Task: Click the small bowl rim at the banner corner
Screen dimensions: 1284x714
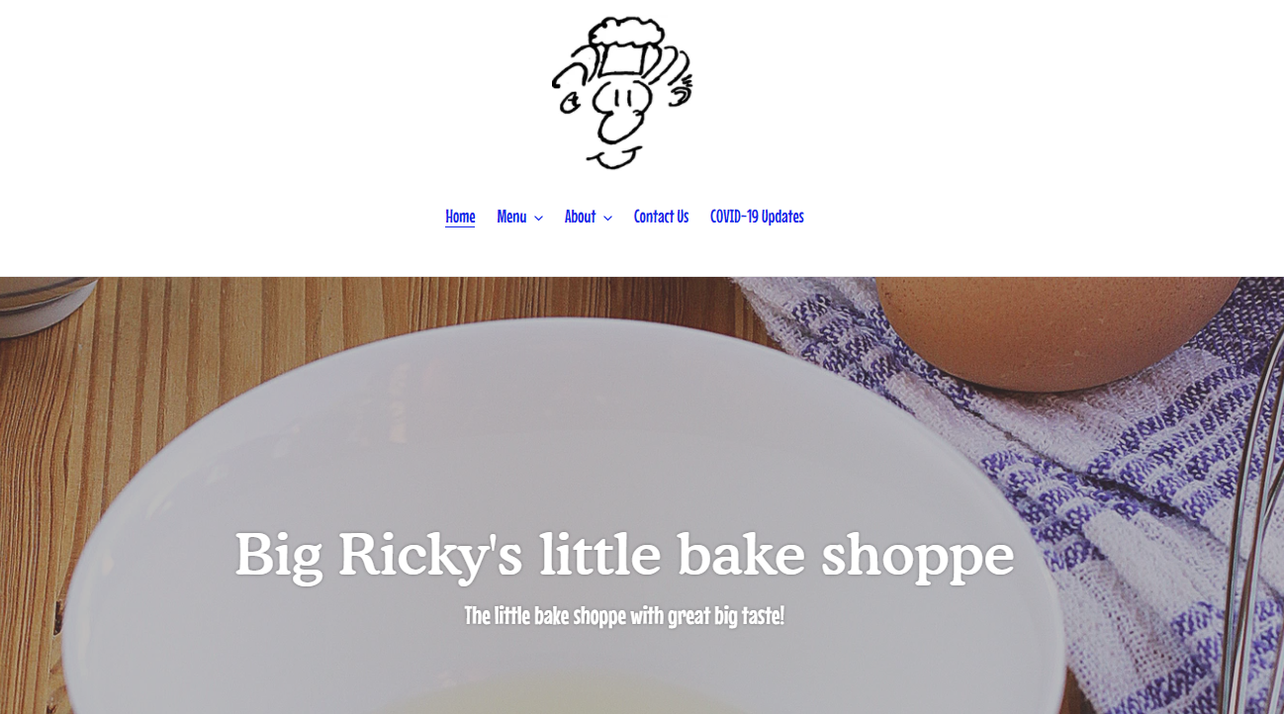Action: (x=42, y=302)
